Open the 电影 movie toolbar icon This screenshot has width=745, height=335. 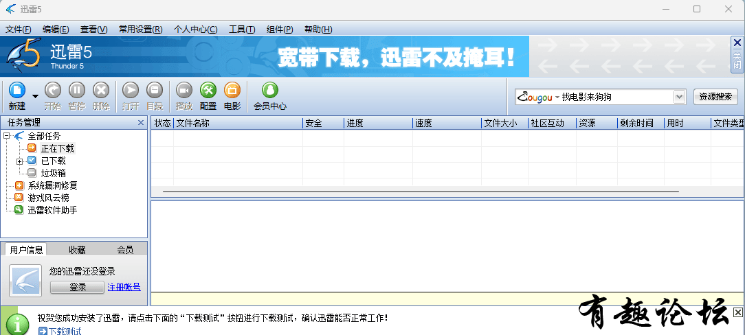[232, 90]
